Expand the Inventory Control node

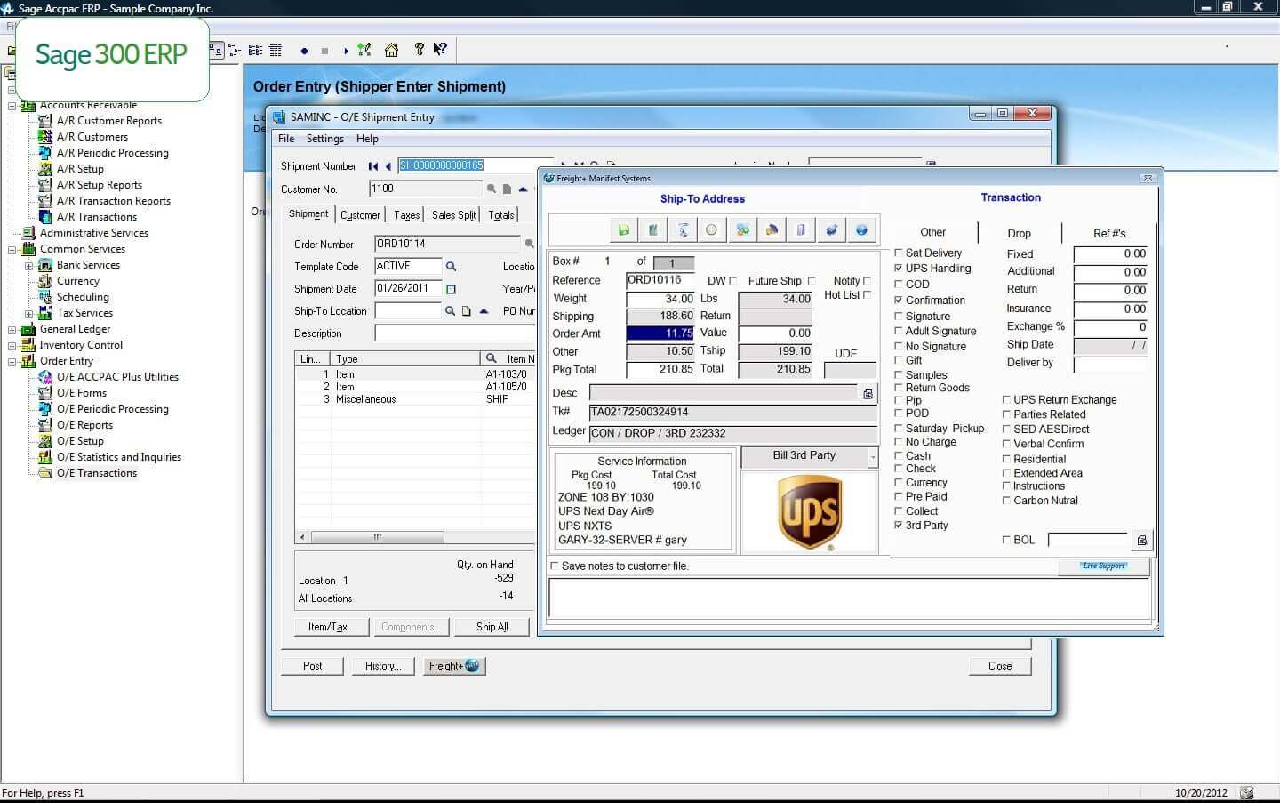tap(12, 345)
